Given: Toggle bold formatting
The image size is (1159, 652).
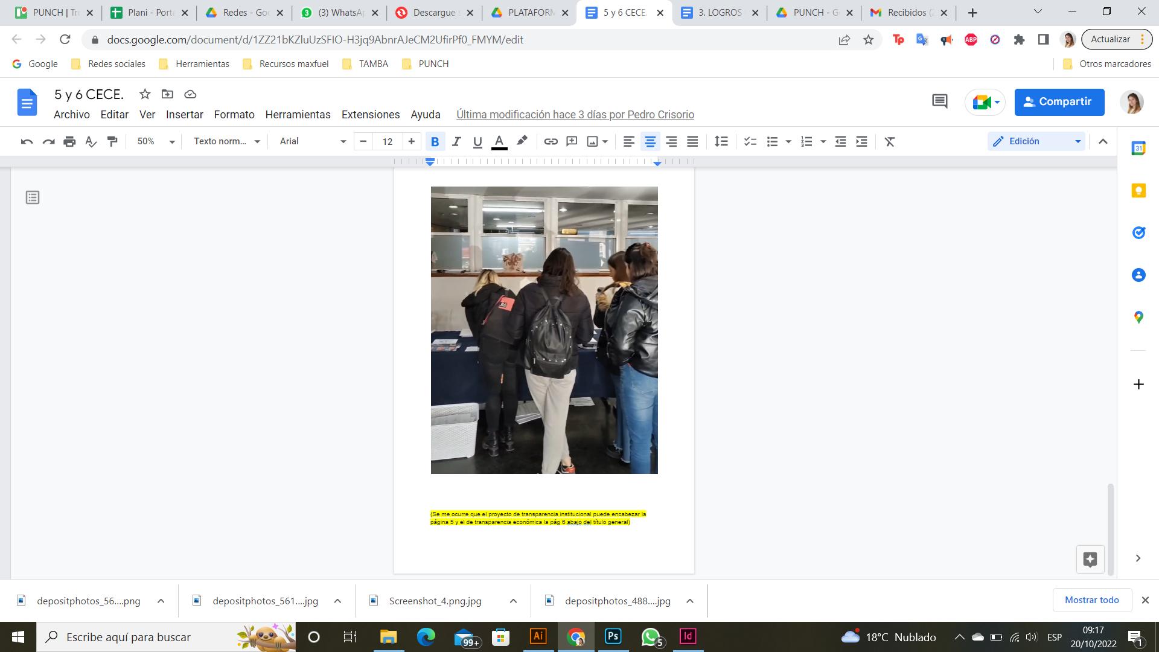Looking at the screenshot, I should coord(435,141).
